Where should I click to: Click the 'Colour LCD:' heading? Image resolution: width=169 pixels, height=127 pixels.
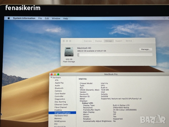pos(87,103)
